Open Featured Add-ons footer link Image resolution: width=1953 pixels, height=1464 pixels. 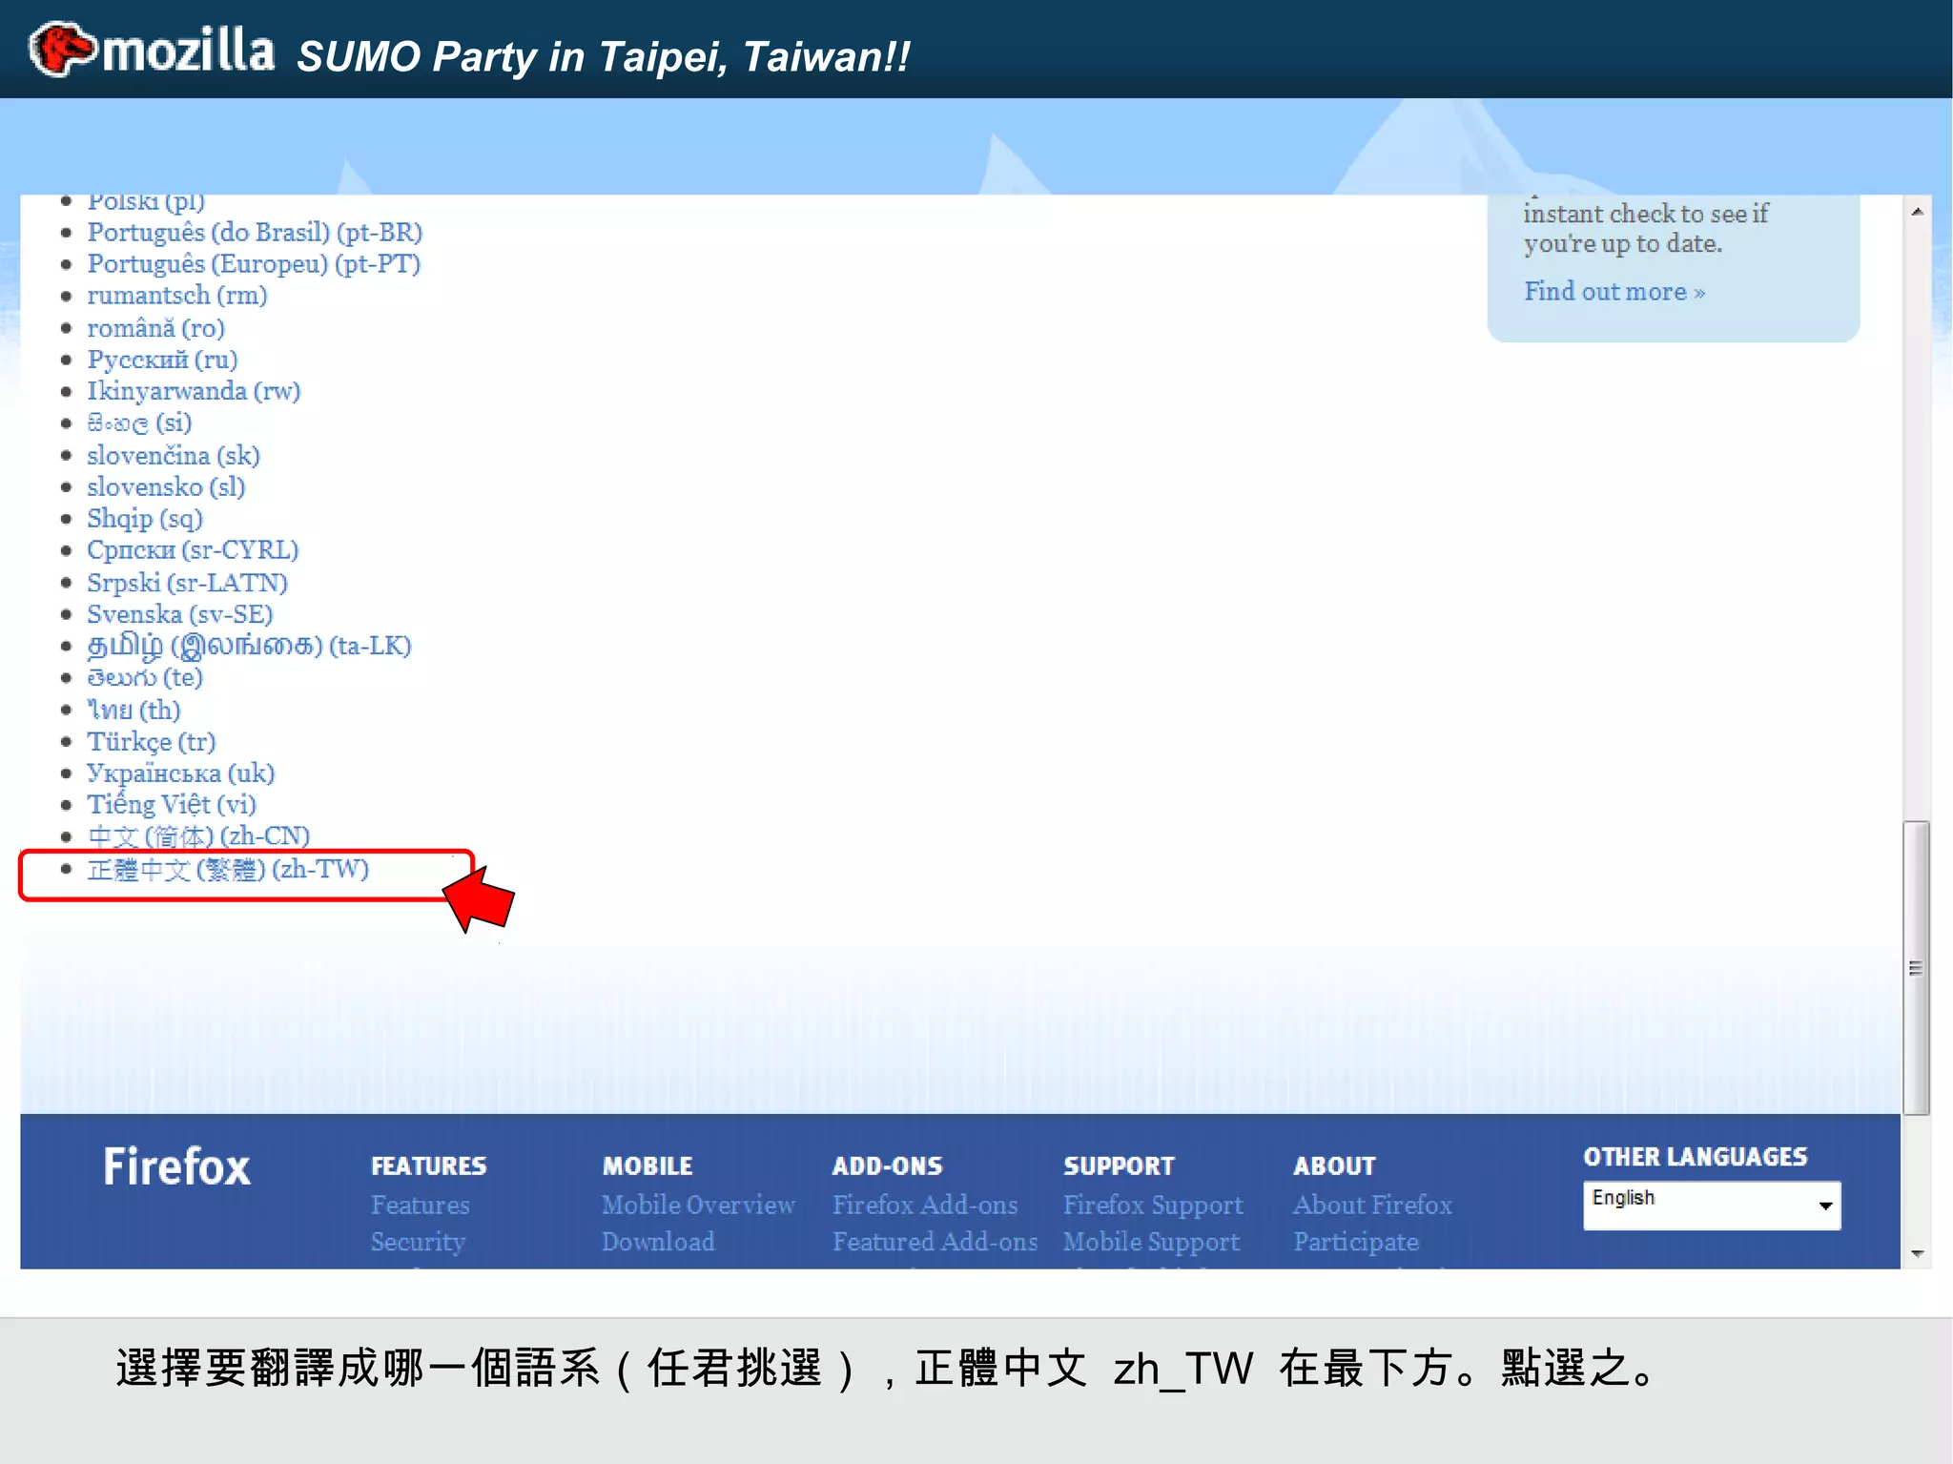(x=935, y=1241)
